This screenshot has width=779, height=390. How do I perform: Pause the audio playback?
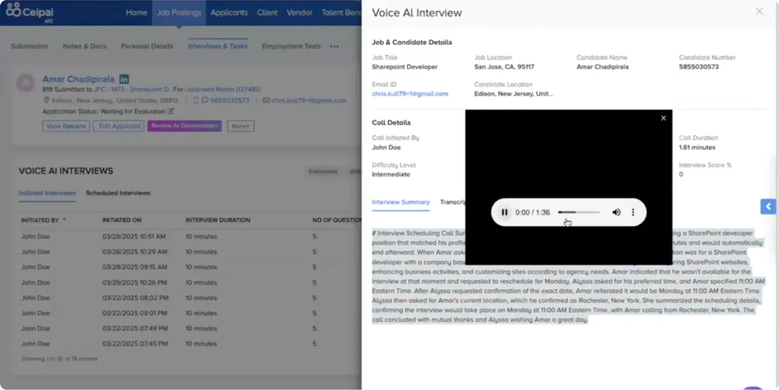click(504, 212)
